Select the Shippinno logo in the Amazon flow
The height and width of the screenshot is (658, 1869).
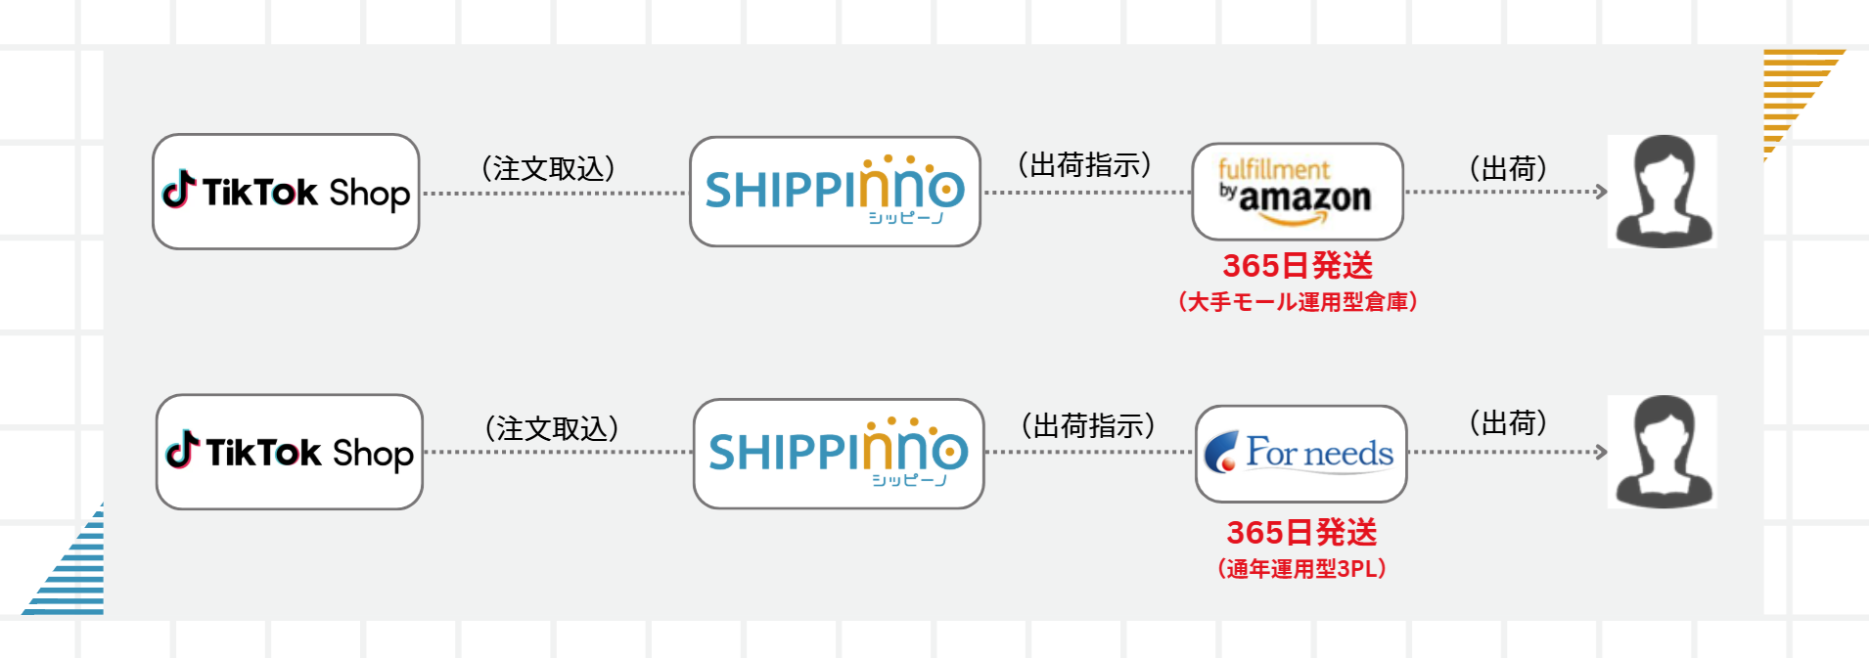(x=835, y=192)
